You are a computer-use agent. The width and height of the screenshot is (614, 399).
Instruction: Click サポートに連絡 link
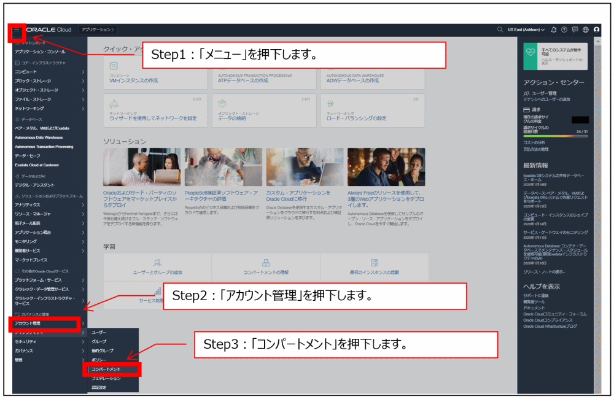(x=535, y=296)
